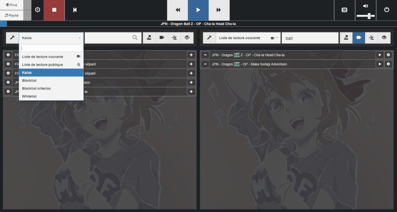This screenshot has height=212, width=397.
Task: Click the camera icon in left panel toolbar
Action: pyautogui.click(x=162, y=38)
